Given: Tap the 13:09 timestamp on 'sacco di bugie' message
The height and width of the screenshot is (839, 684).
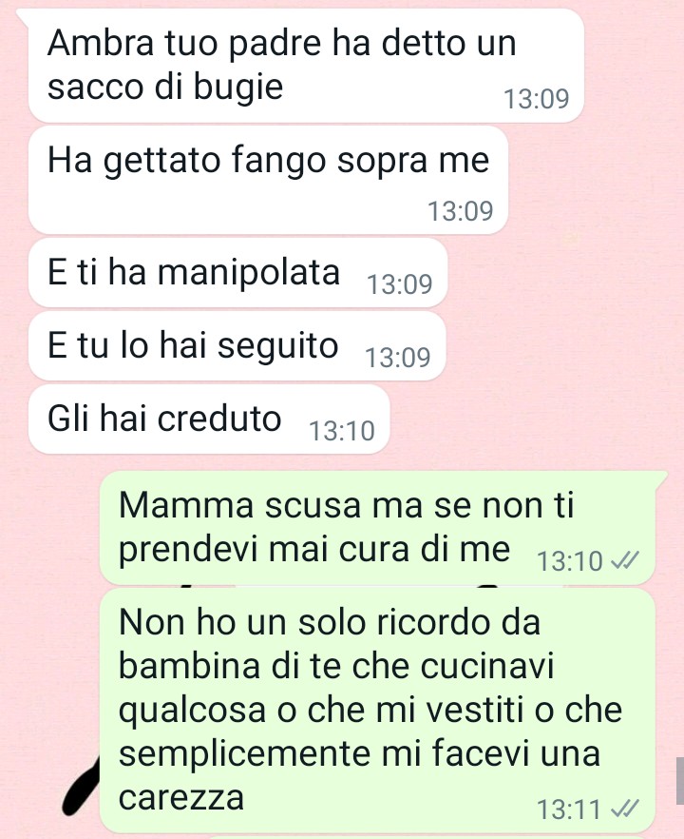Looking at the screenshot, I should tap(537, 99).
